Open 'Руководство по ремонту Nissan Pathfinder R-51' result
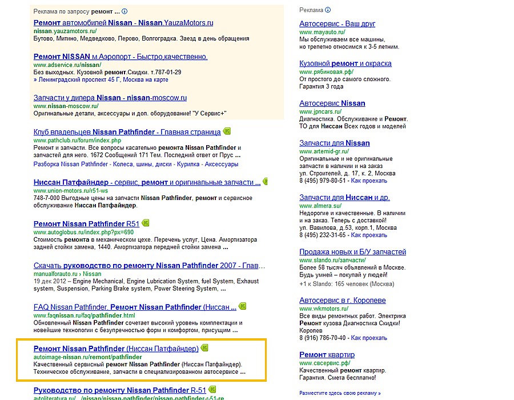This screenshot has width=514, height=400. coord(120,390)
